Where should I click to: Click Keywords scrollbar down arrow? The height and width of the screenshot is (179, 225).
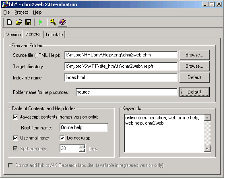pos(207,149)
